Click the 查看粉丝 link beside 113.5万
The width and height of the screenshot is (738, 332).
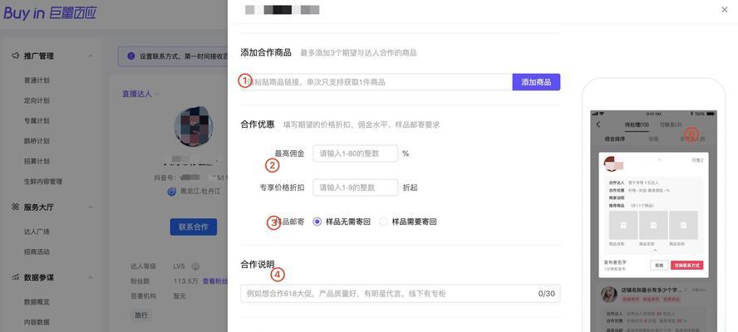(x=215, y=281)
